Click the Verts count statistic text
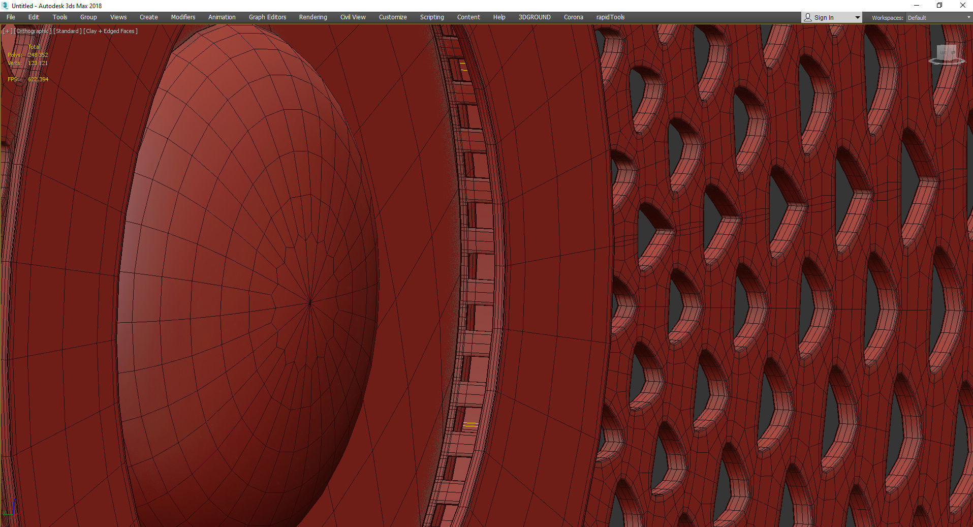 click(x=28, y=63)
